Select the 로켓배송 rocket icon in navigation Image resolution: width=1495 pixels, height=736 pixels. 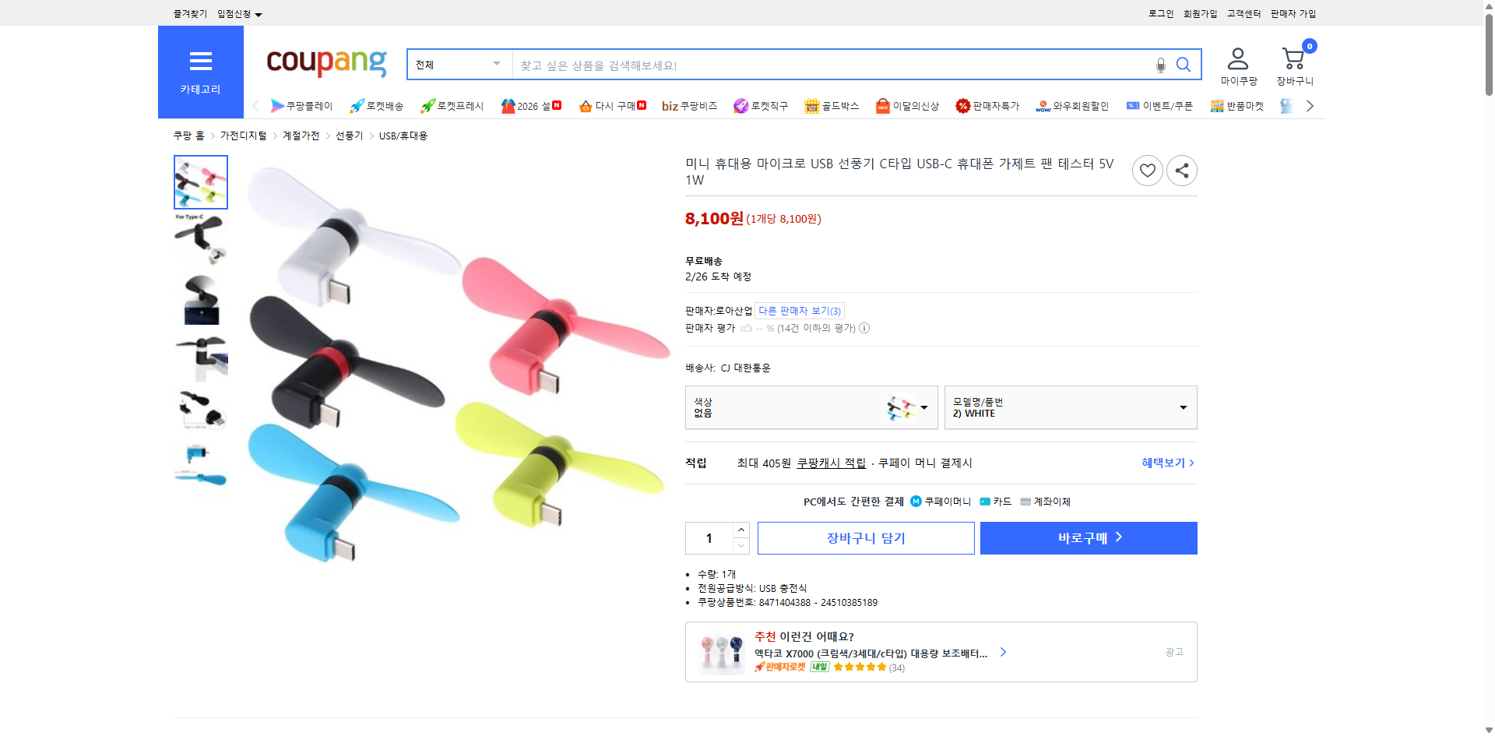click(x=357, y=105)
